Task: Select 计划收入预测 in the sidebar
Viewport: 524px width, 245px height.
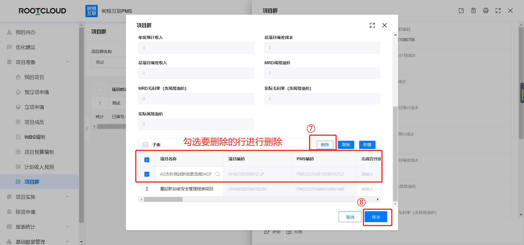Action: (x=39, y=167)
